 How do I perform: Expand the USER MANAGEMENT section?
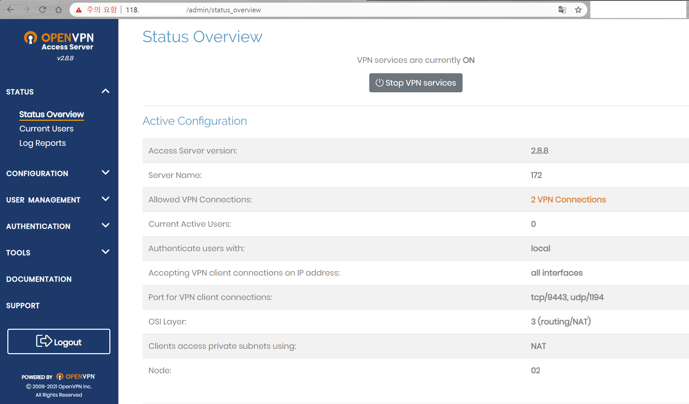pyautogui.click(x=105, y=199)
